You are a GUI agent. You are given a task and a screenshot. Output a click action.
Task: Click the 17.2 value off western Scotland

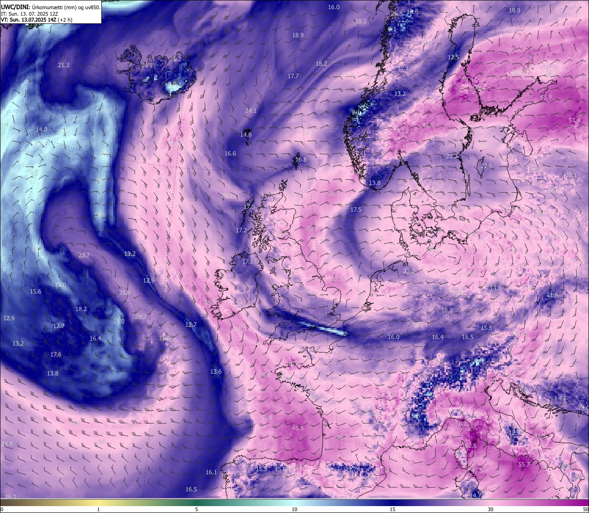coord(241,230)
